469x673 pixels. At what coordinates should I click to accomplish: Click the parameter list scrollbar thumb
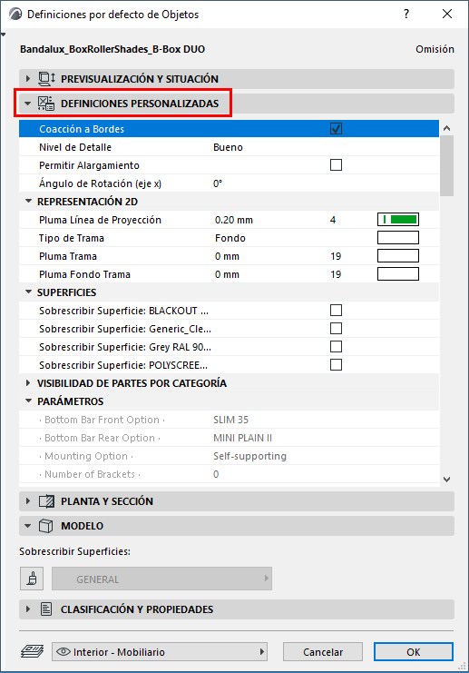446,165
